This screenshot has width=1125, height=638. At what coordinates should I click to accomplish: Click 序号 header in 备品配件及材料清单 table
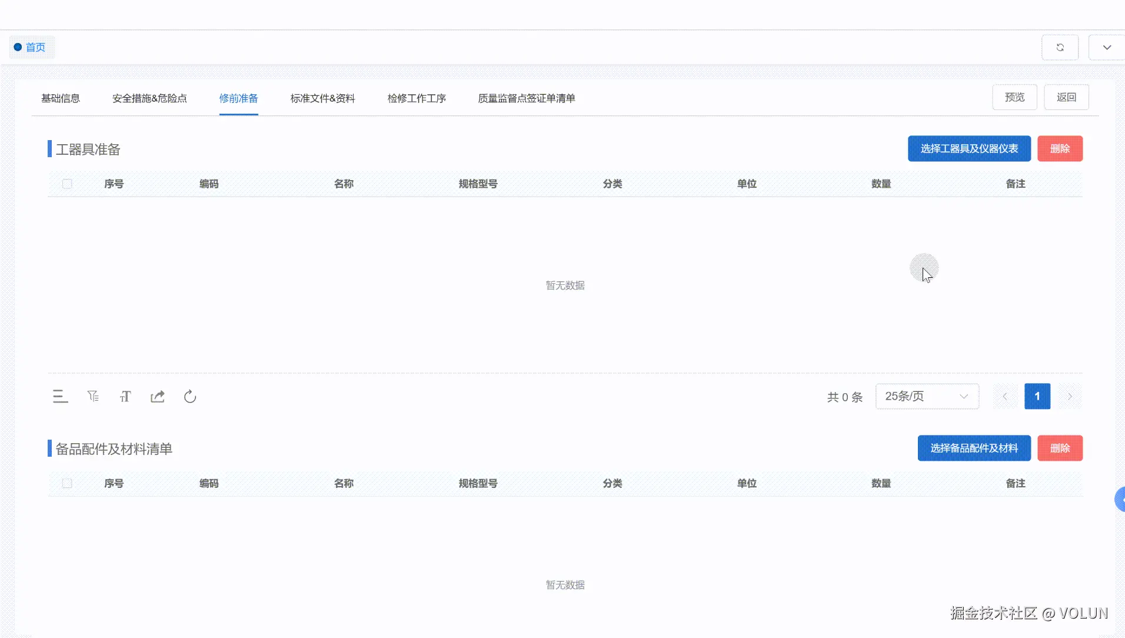(x=114, y=484)
